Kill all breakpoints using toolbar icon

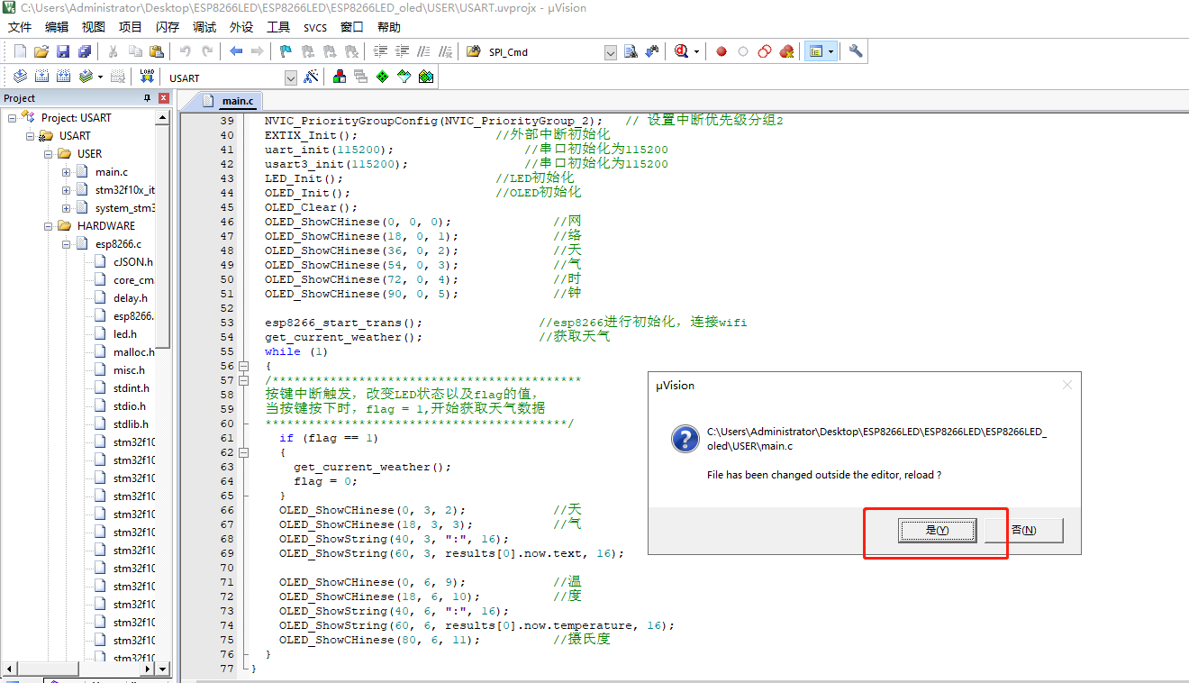(x=786, y=51)
